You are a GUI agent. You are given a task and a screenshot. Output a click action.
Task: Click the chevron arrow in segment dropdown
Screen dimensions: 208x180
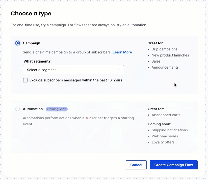coord(120,70)
